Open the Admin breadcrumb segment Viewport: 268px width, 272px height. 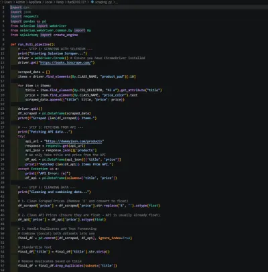click(20, 2)
